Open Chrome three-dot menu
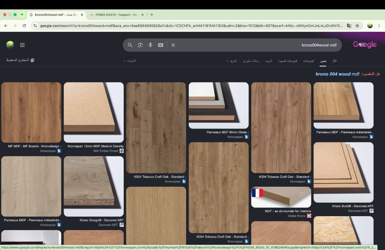 tap(379, 26)
